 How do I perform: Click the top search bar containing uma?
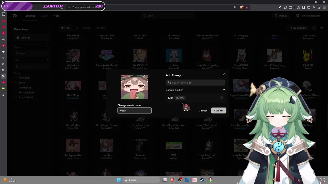[x=168, y=16]
